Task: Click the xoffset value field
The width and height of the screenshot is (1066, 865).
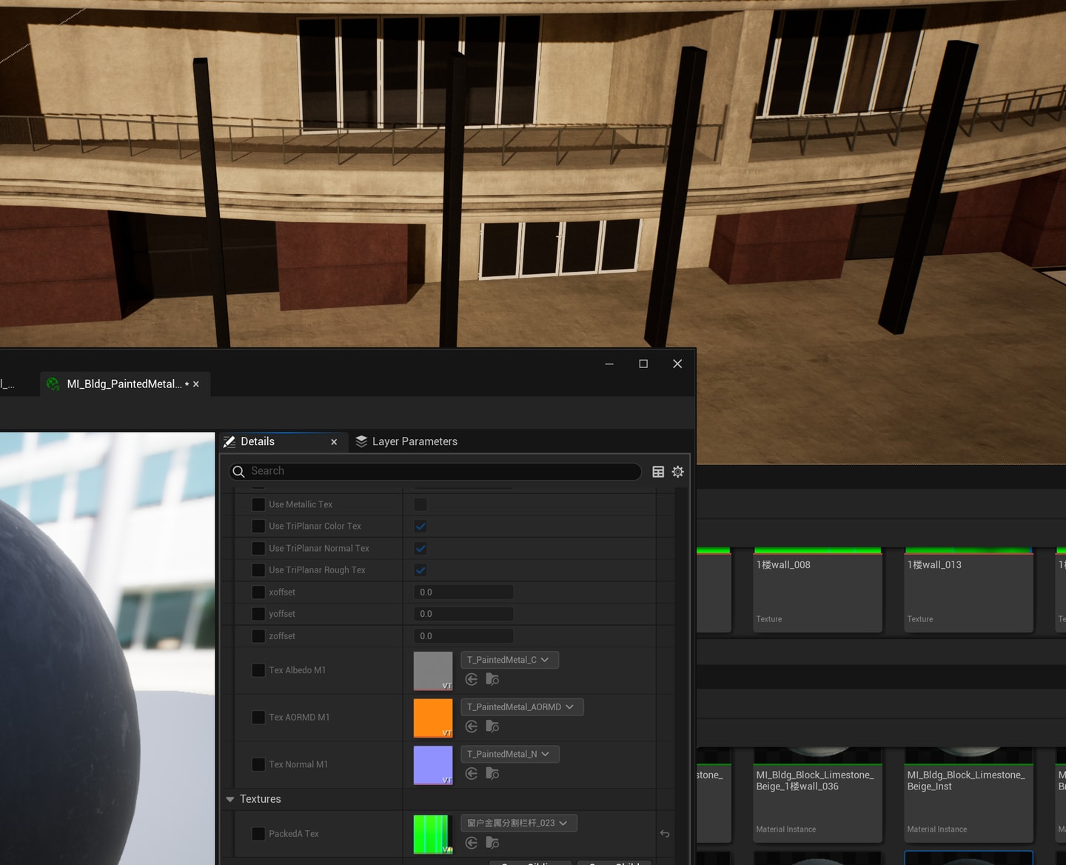Action: (x=463, y=592)
